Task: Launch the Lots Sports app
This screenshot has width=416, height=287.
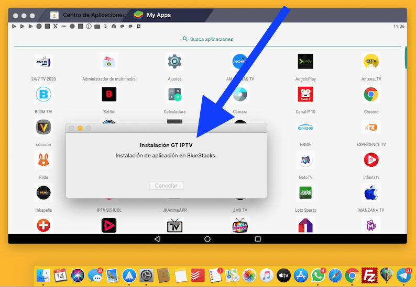Action: pos(305,193)
